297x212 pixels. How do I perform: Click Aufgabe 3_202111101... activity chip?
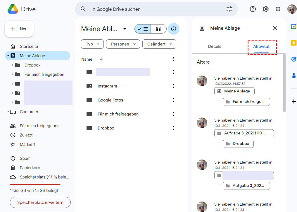(244, 133)
